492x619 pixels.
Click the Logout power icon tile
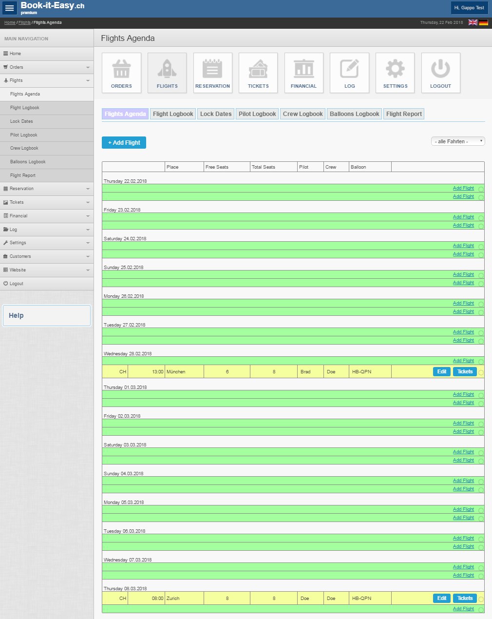[x=440, y=73]
